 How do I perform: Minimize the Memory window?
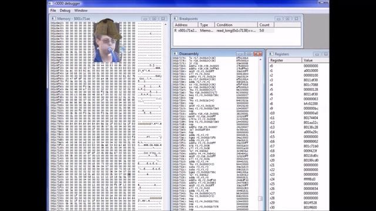pos(145,19)
